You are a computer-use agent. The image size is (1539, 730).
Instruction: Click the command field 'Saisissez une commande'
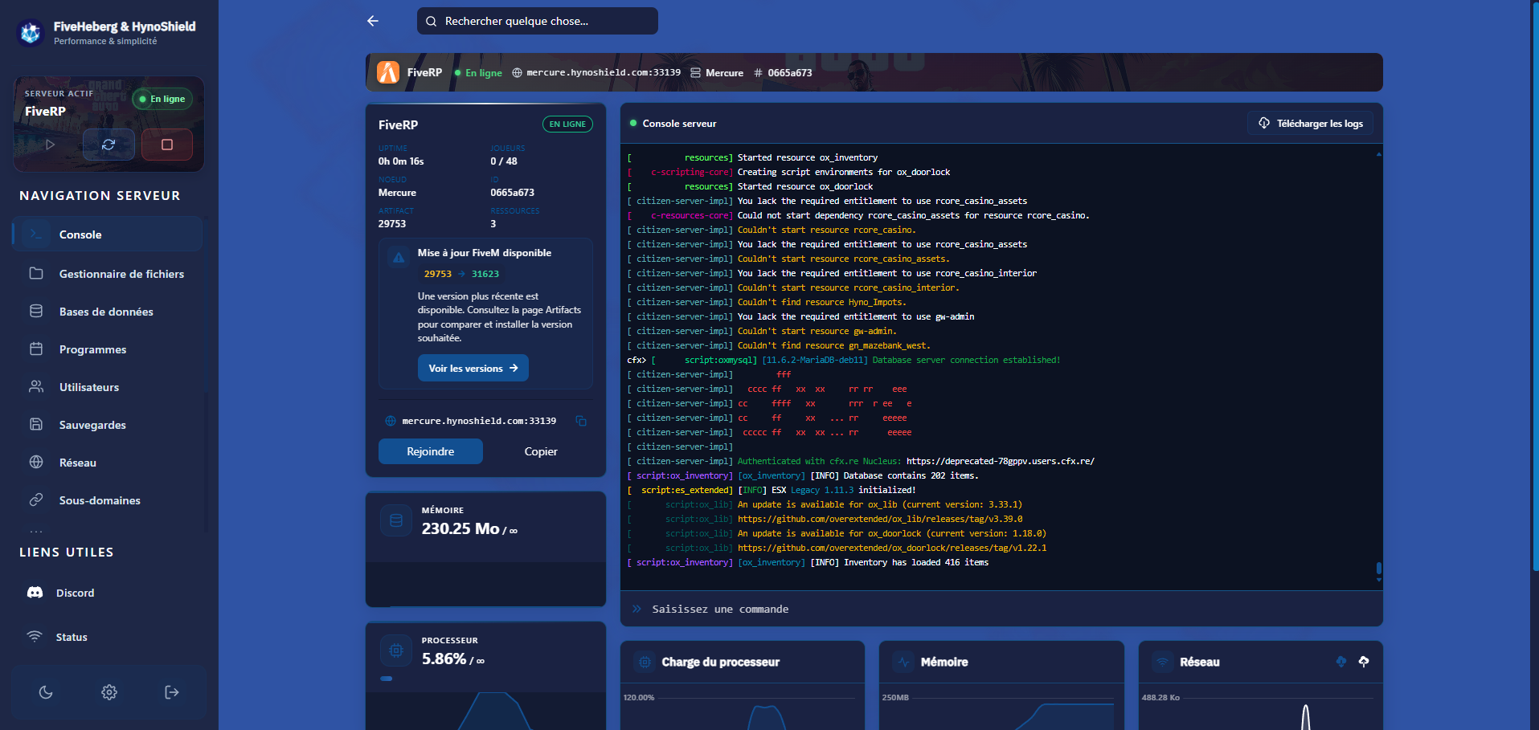[x=1001, y=609]
